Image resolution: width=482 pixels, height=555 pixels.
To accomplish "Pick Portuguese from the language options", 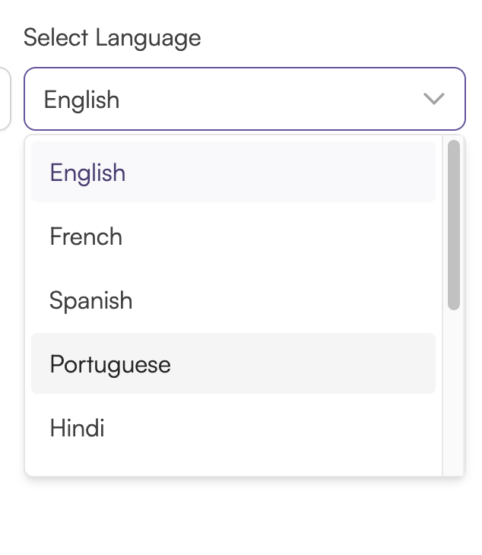I will [233, 363].
